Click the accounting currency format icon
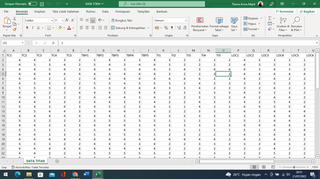The height and width of the screenshot is (179, 320). click(x=157, y=28)
